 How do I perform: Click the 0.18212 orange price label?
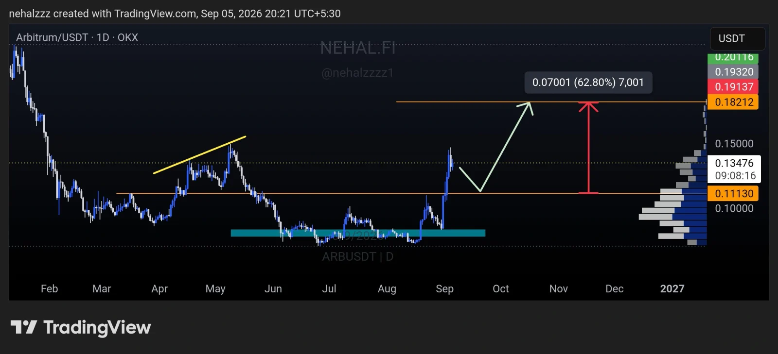pyautogui.click(x=733, y=102)
